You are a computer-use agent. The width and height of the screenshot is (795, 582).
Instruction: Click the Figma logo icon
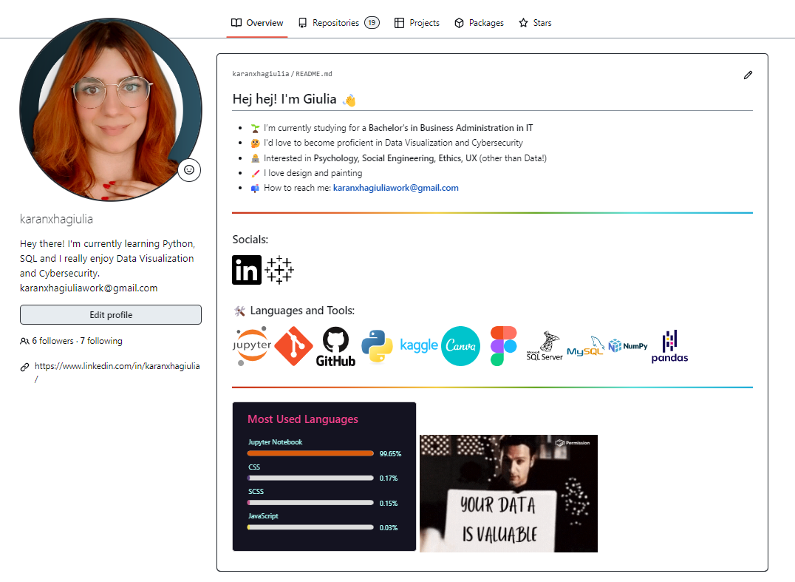[x=503, y=346]
